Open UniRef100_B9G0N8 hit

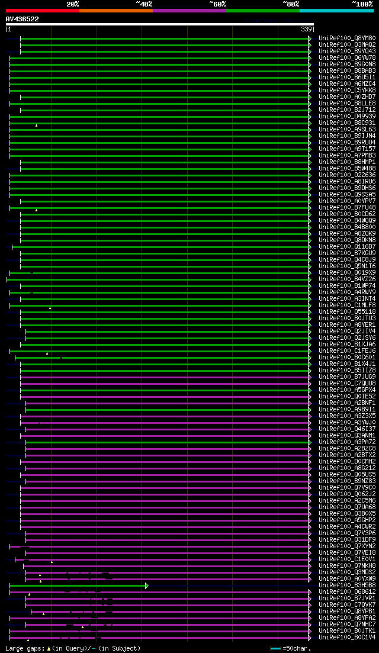pyautogui.click(x=347, y=65)
